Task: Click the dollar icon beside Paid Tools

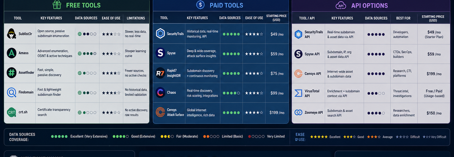Action: tap(200, 4)
